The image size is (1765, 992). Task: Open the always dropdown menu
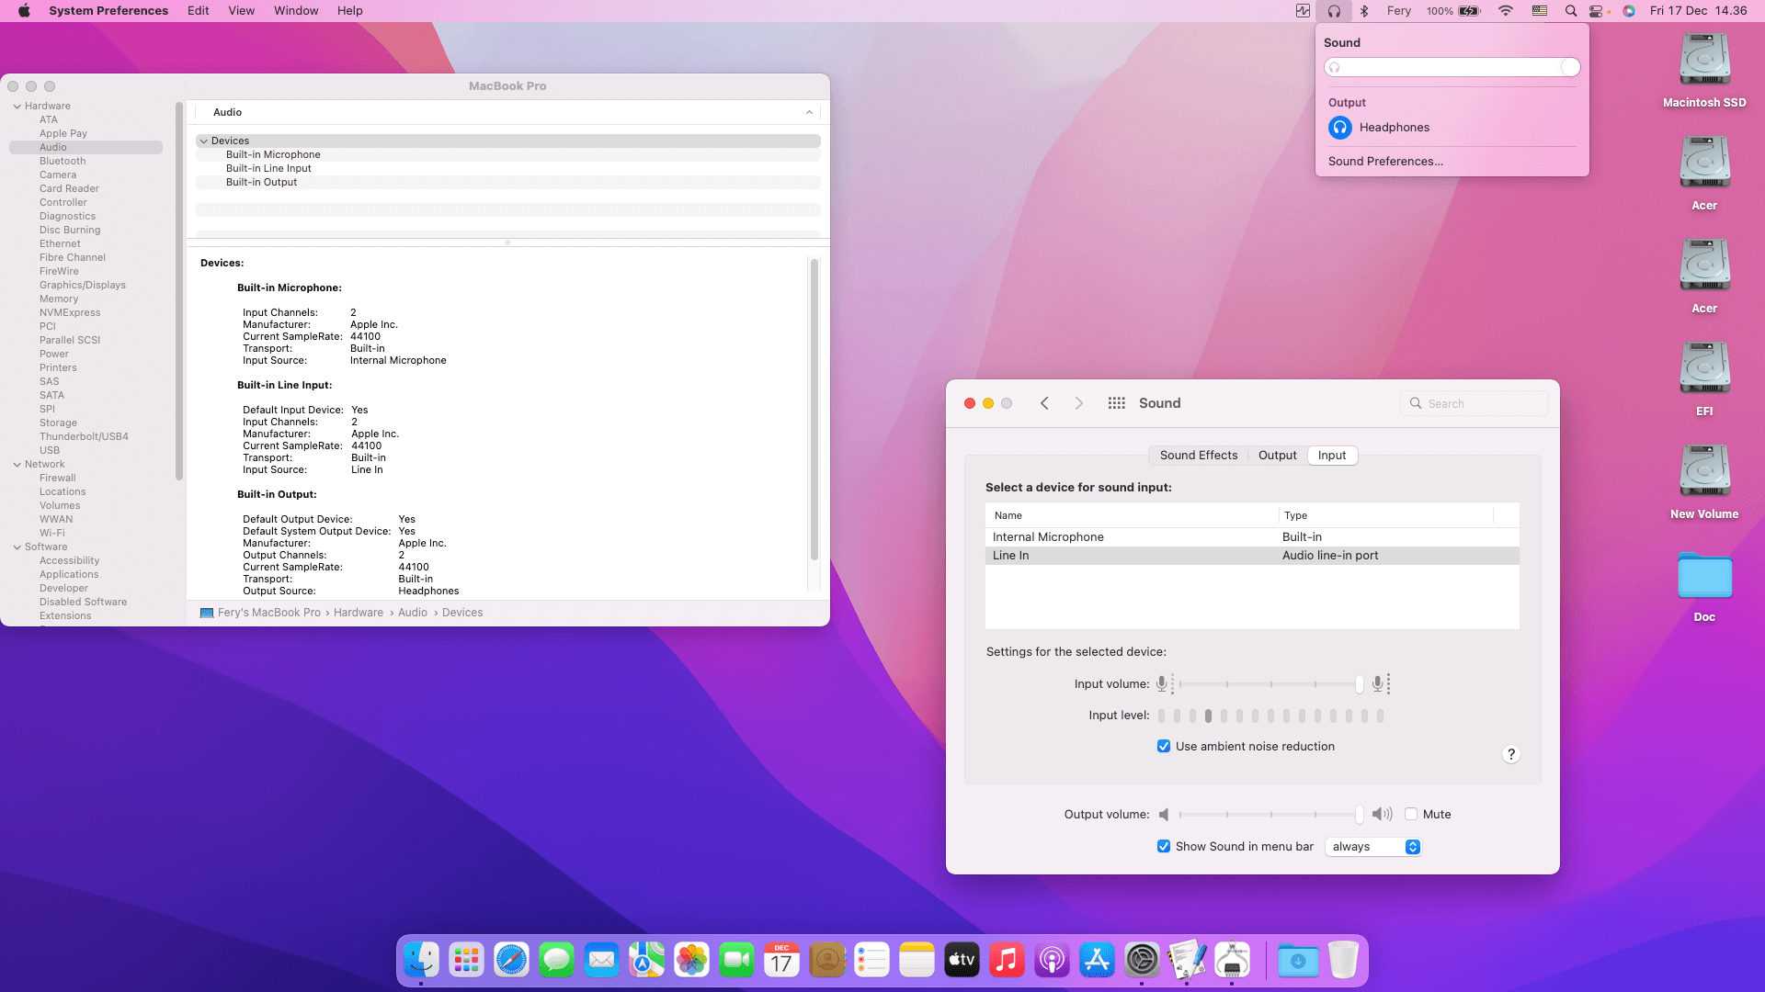point(1372,846)
